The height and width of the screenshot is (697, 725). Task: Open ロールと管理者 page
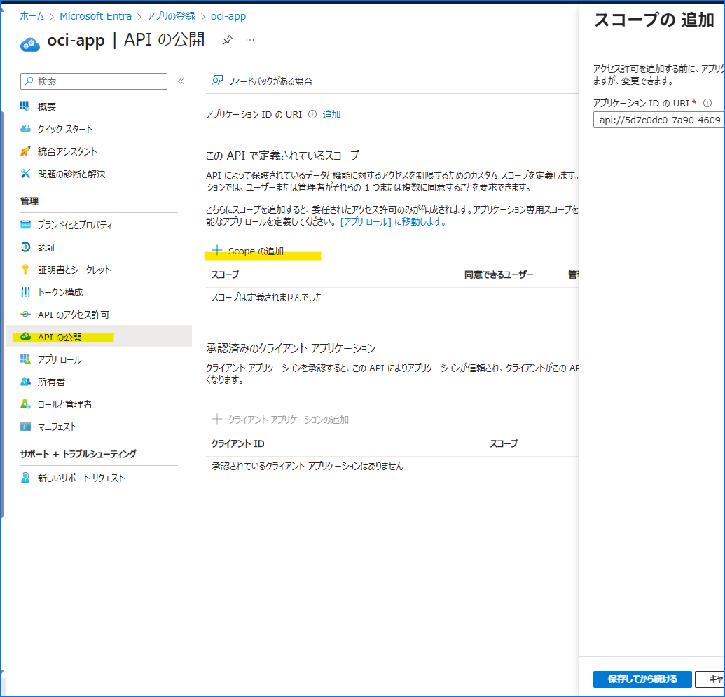tap(64, 404)
